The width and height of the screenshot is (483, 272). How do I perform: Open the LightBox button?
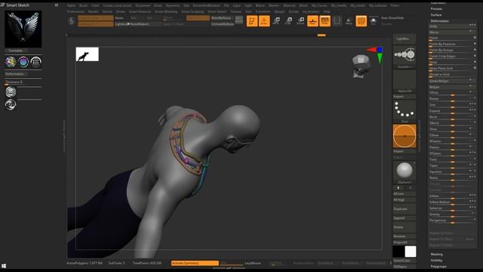click(x=405, y=39)
